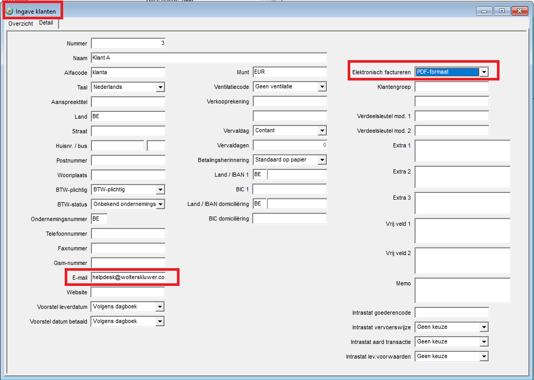The image size is (534, 380).
Task: Click the Ingave klanten window icon
Action: click(9, 11)
